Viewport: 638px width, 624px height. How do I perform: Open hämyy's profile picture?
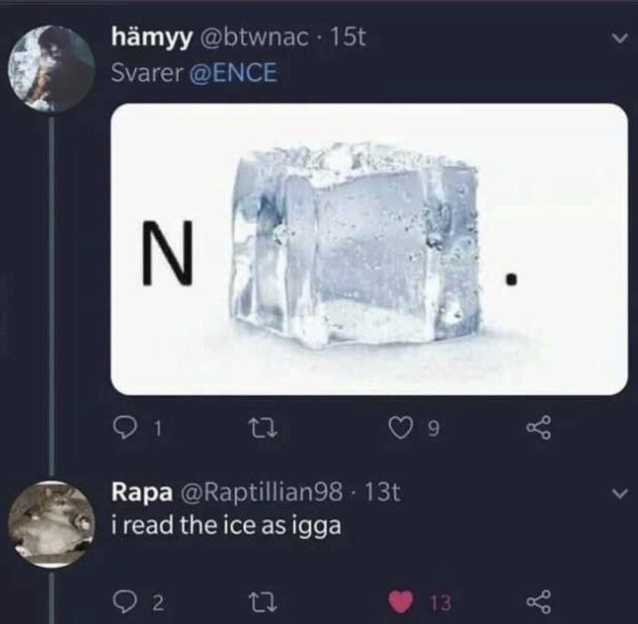coord(51,68)
